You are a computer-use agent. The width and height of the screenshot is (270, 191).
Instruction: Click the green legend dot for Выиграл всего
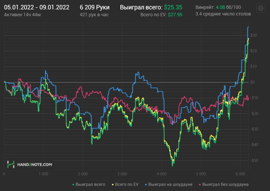click(x=73, y=184)
